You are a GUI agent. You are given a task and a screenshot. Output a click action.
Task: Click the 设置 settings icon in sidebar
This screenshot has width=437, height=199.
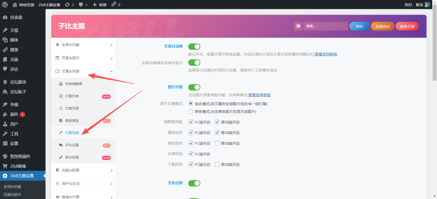pos(5,144)
